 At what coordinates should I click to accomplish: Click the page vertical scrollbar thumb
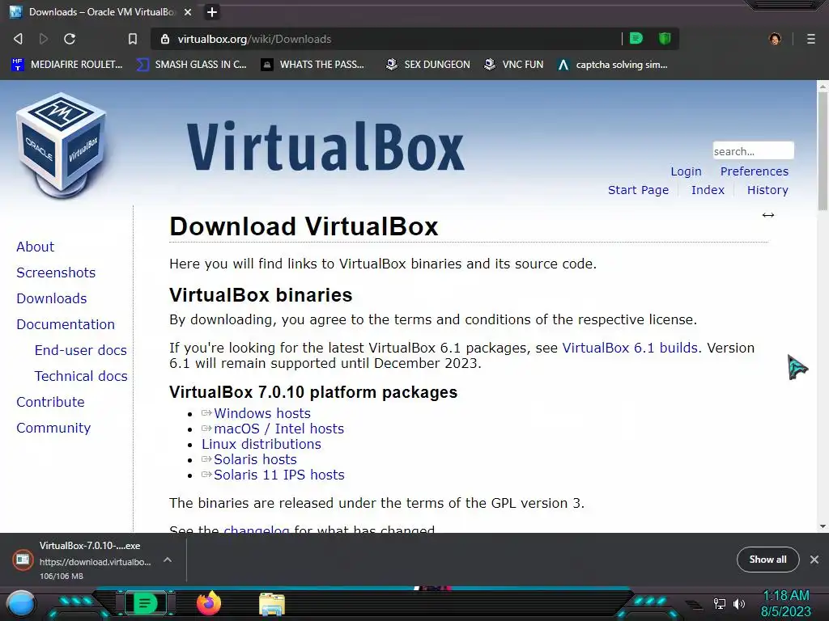pyautogui.click(x=823, y=152)
